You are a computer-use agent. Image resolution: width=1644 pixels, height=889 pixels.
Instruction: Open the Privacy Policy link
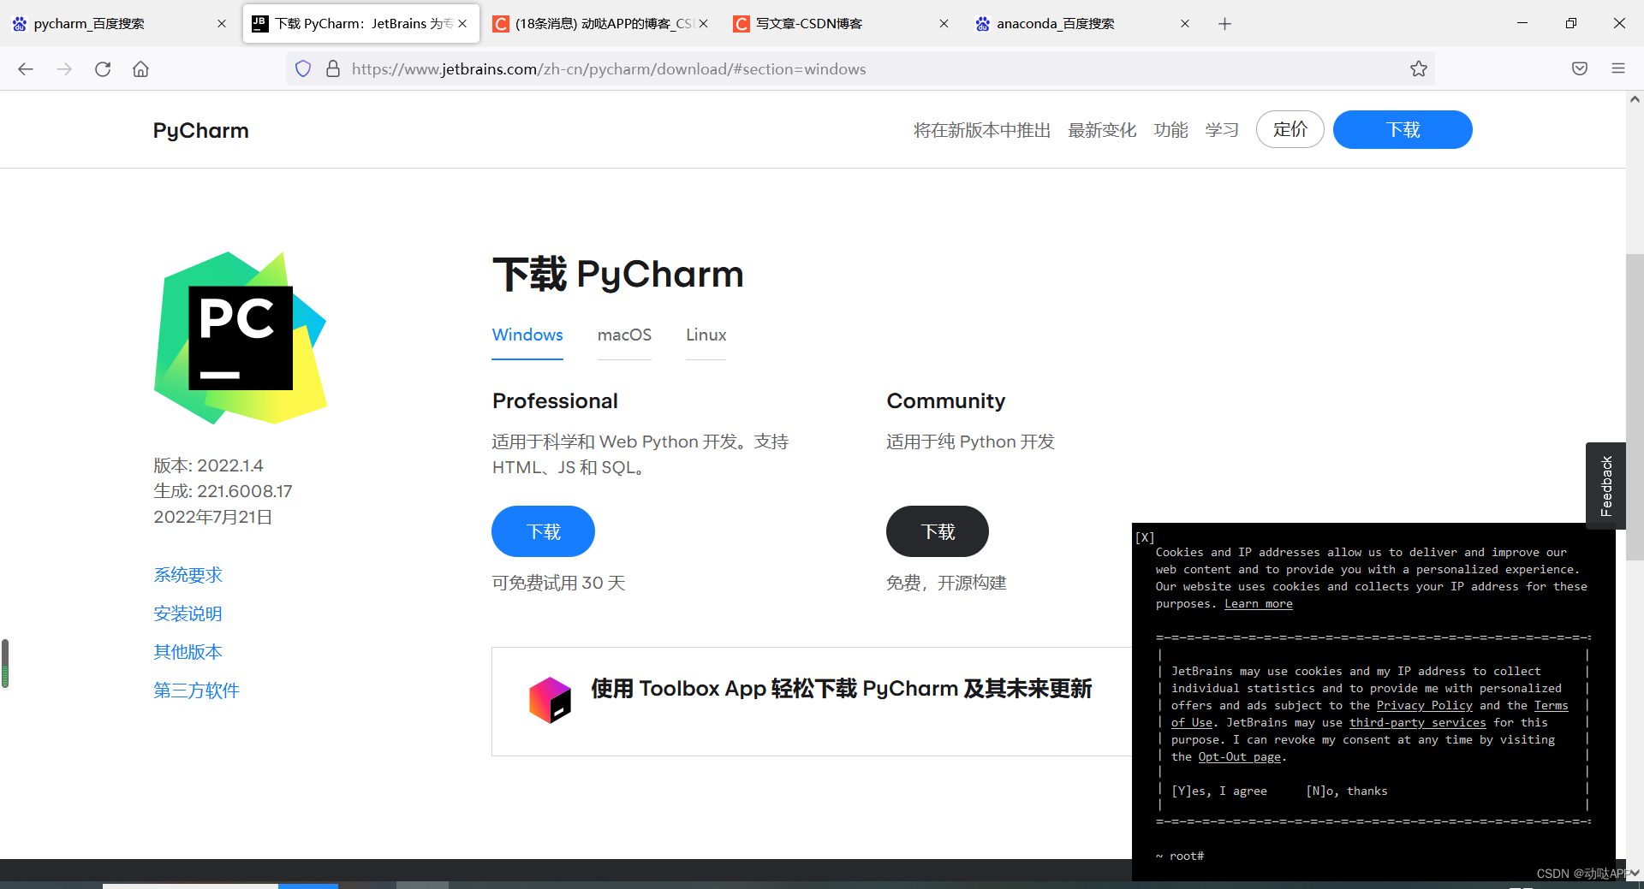[x=1424, y=706]
